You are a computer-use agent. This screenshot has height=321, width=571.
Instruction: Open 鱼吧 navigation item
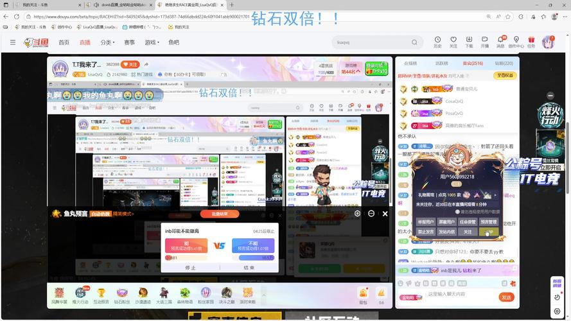(173, 42)
